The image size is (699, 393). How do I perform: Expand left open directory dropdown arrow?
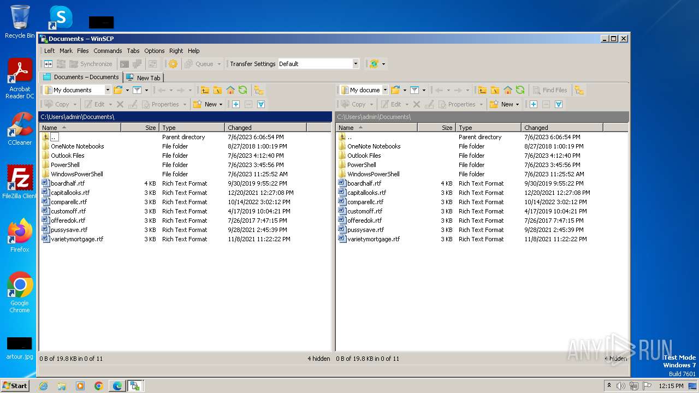click(127, 90)
